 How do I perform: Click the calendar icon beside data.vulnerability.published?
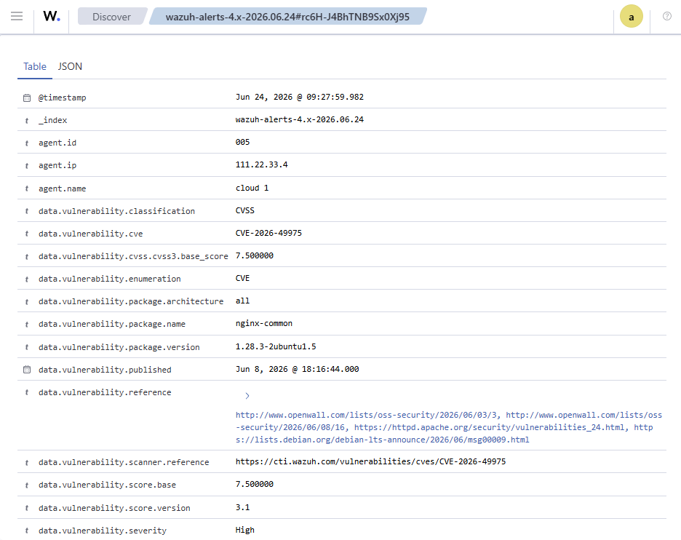(x=27, y=370)
